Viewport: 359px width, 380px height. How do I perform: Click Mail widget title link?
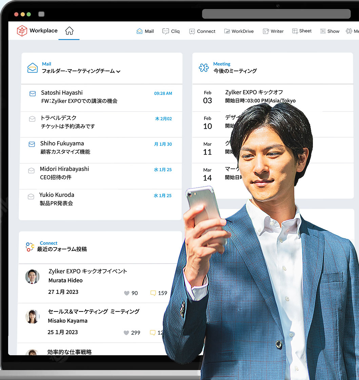46,64
